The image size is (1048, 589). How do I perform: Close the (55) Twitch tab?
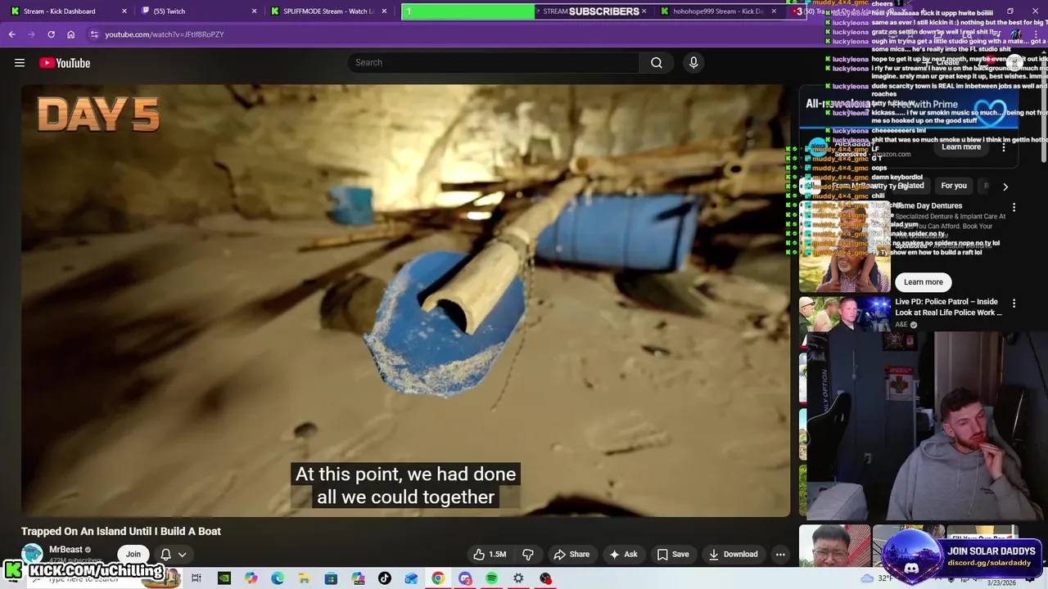click(x=255, y=11)
